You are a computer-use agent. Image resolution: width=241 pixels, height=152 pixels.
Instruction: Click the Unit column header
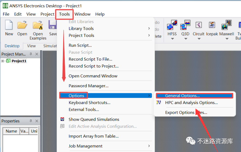pos(34,131)
